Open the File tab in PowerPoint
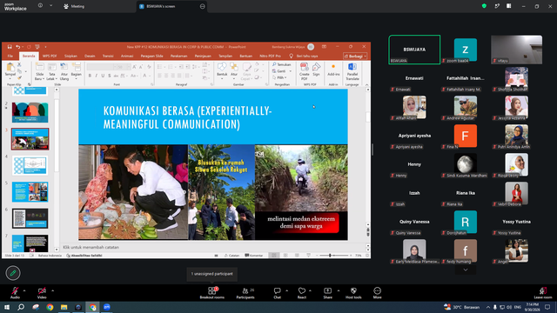Viewport: 557px width, 313px height. click(x=10, y=56)
